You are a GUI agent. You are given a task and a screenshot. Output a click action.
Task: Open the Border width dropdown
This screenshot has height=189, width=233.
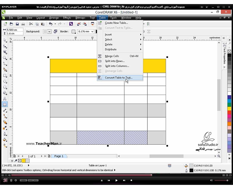pos(92,31)
